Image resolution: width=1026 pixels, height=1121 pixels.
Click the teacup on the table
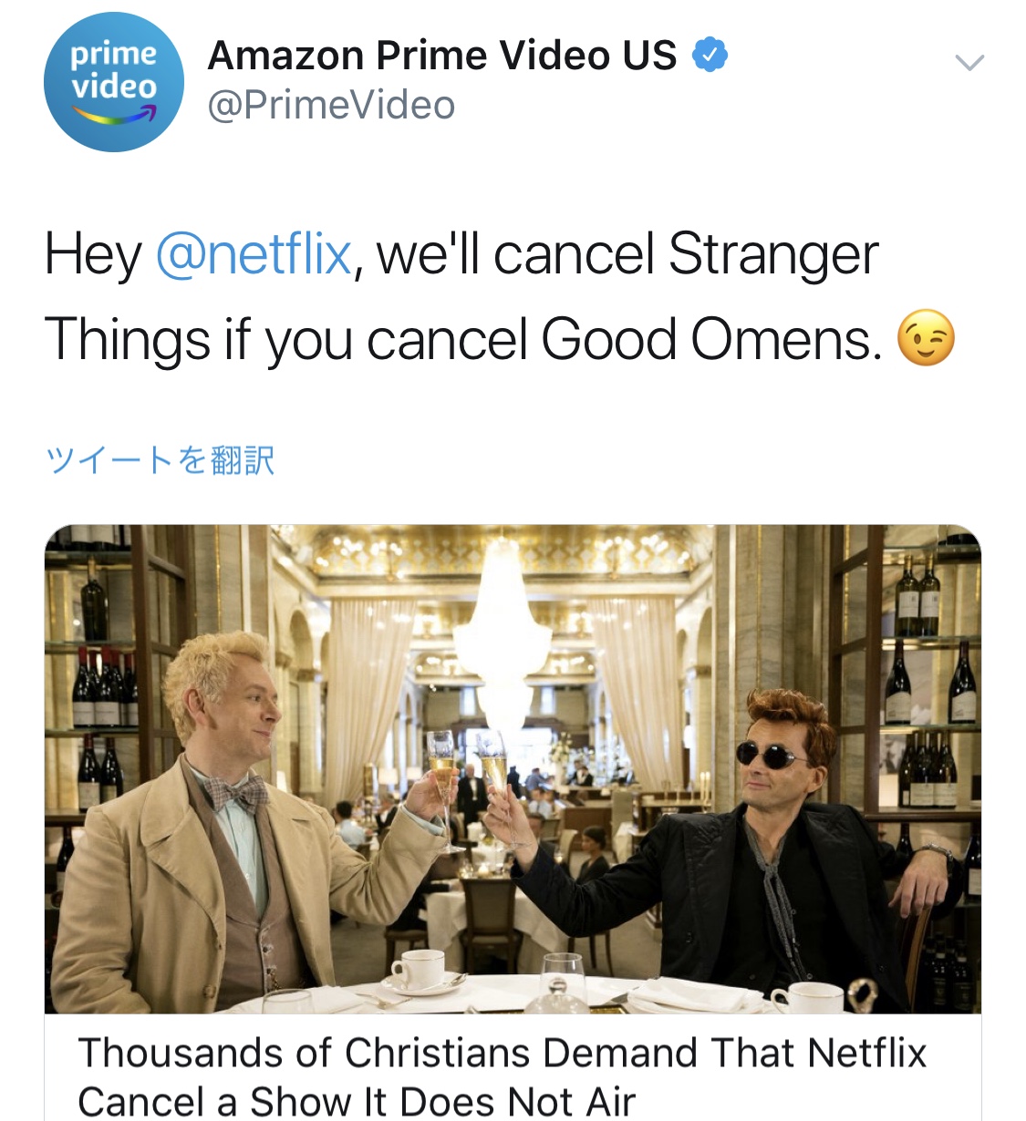coord(419,971)
